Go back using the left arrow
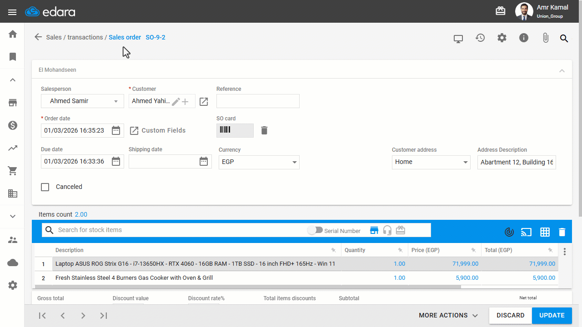 [38, 37]
